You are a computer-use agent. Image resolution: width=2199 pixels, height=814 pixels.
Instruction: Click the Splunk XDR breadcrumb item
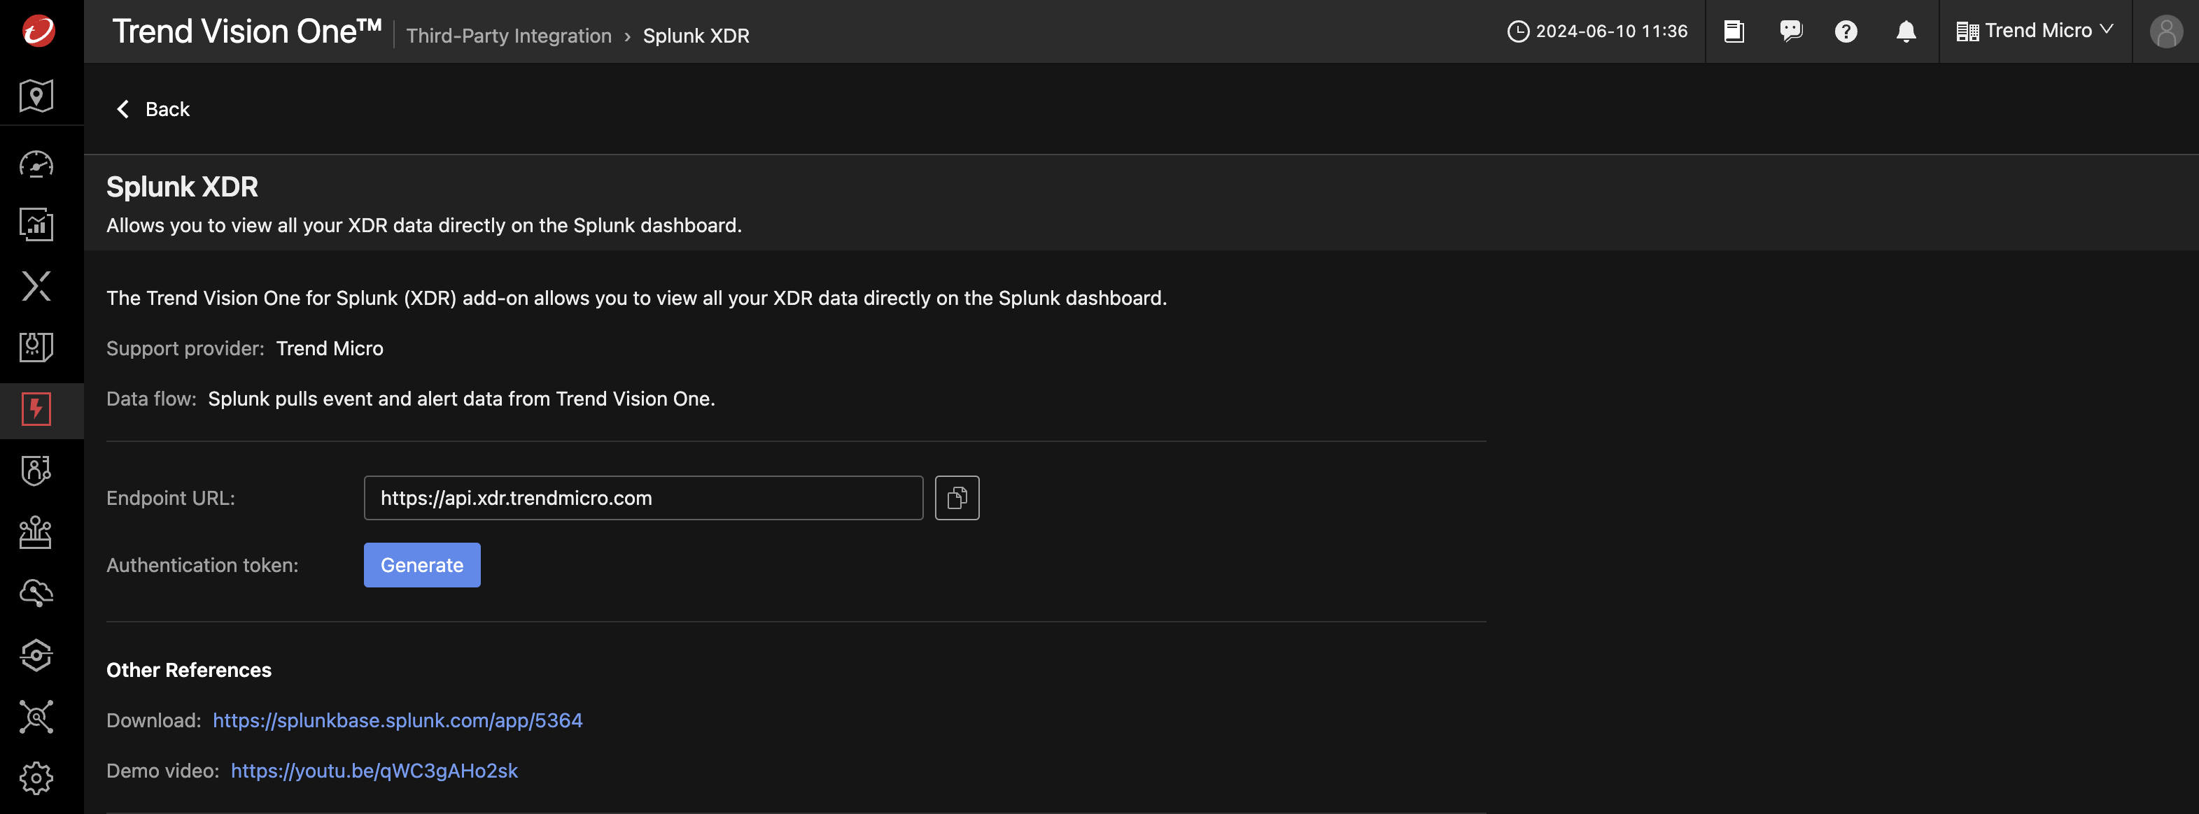pos(696,36)
